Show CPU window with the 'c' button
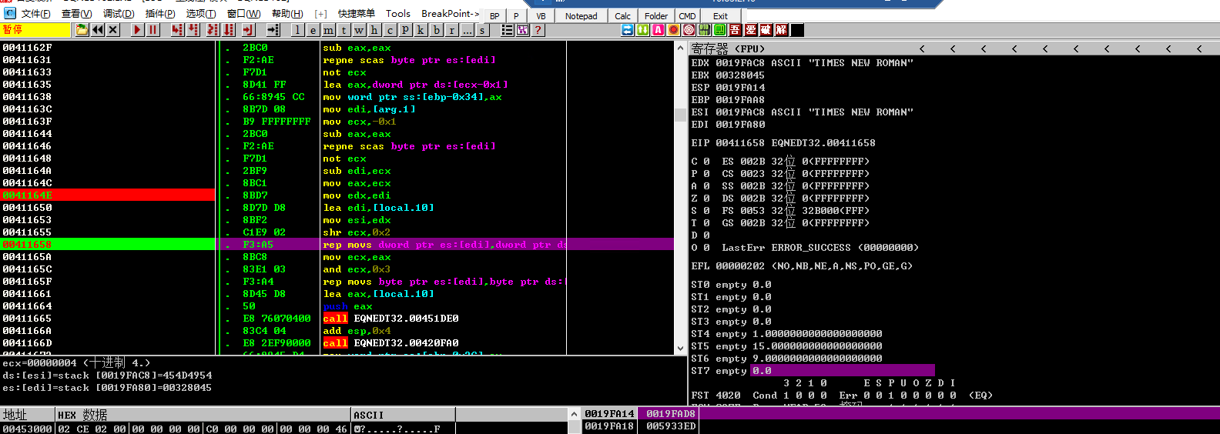Screen dimensions: 1220x434 click(x=390, y=30)
